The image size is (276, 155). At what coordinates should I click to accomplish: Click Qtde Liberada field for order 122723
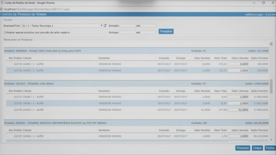[x=238, y=64]
